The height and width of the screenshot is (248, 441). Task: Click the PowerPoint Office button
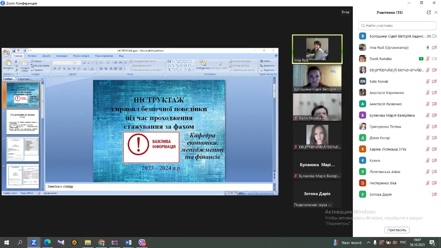6,52
